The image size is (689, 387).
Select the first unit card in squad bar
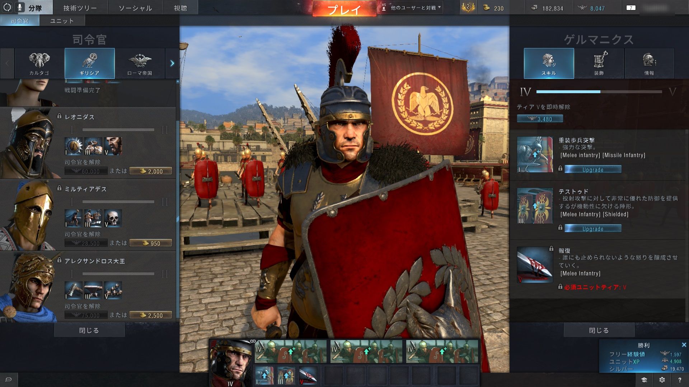(291, 351)
